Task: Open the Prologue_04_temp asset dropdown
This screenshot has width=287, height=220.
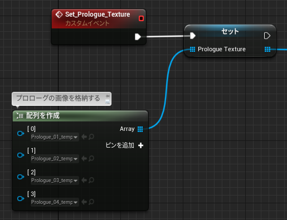Action: pos(55,202)
